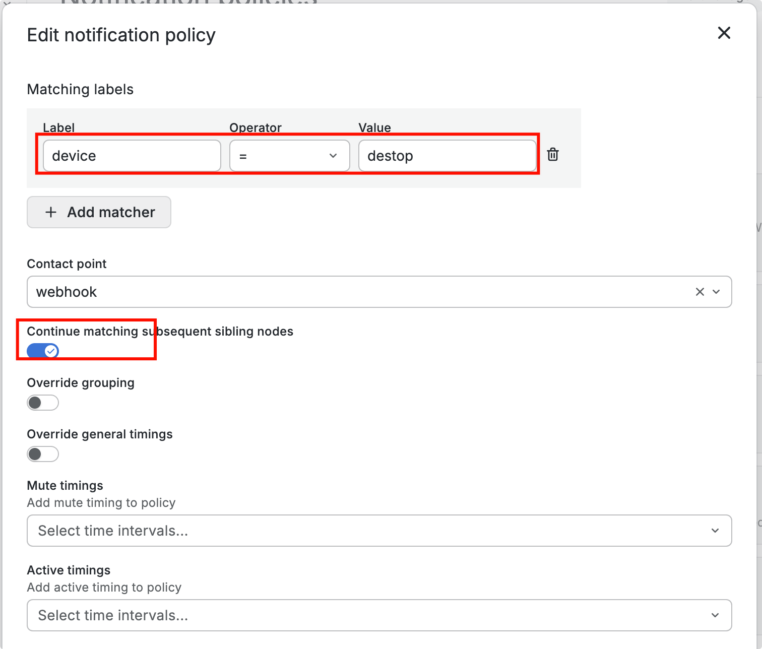Close the Edit notification policy dialog
The height and width of the screenshot is (649, 762).
tap(724, 33)
